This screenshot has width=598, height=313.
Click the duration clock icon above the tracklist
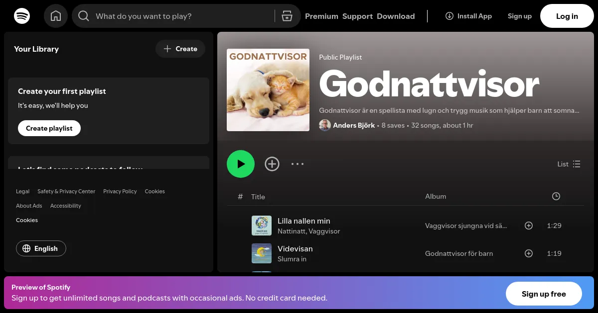pyautogui.click(x=556, y=196)
